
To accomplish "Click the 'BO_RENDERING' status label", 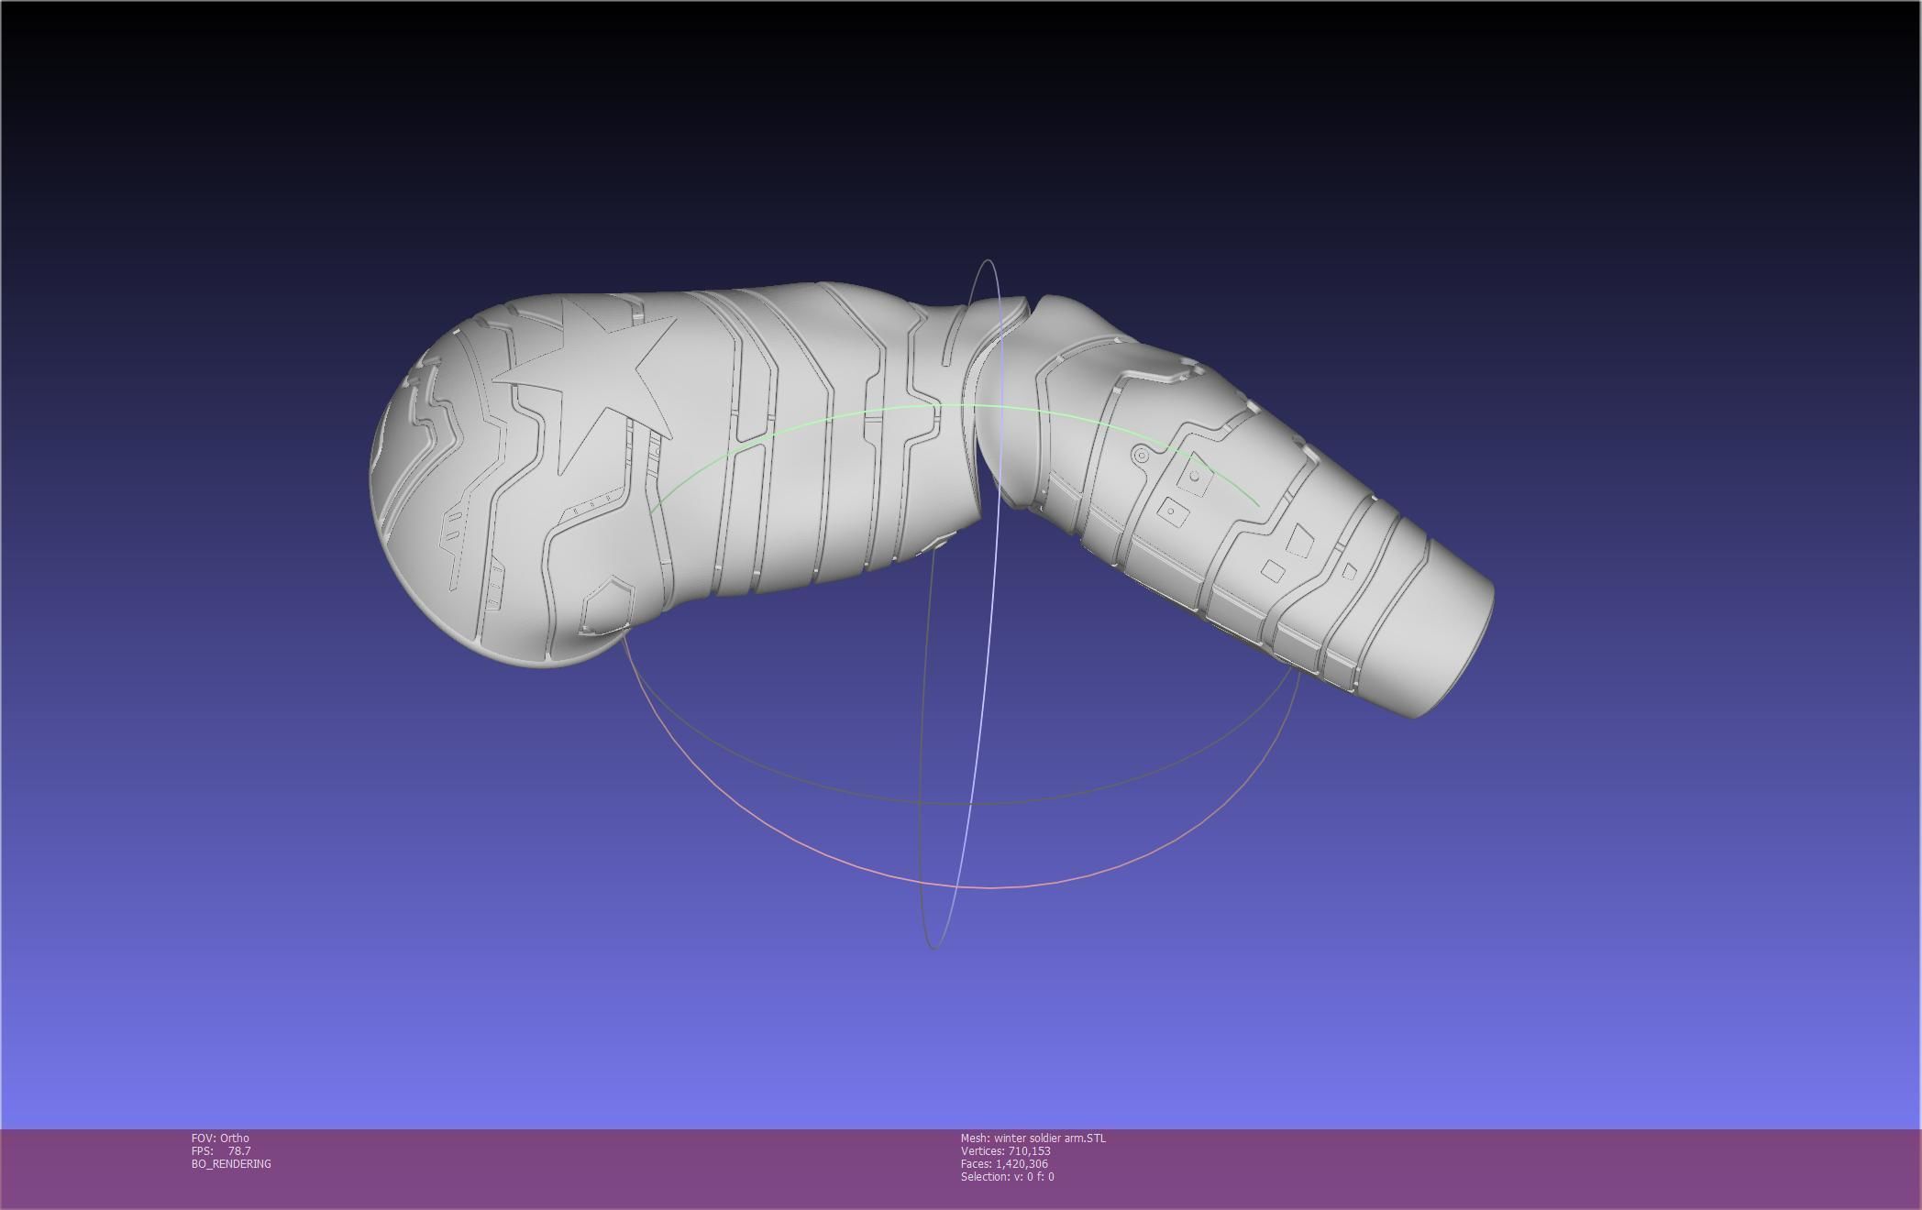I will [x=231, y=1163].
